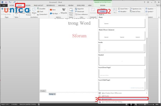Open the Header dropdown
The width and height of the screenshot is (161, 106).
[x=102, y=9]
